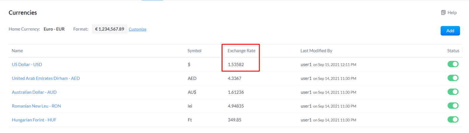Click the Last Modified By header
Screen dimensions: 469x133
coord(316,51)
